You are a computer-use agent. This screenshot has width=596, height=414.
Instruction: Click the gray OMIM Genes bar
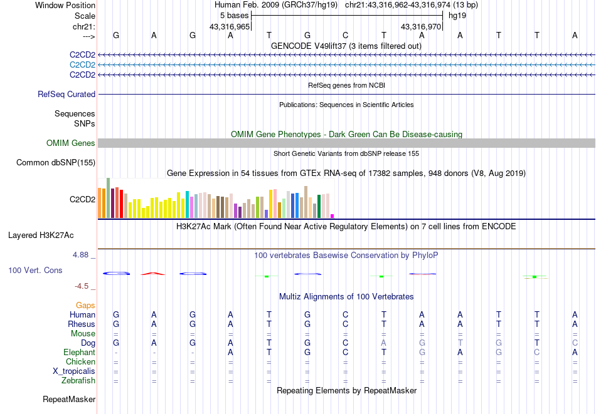346,143
